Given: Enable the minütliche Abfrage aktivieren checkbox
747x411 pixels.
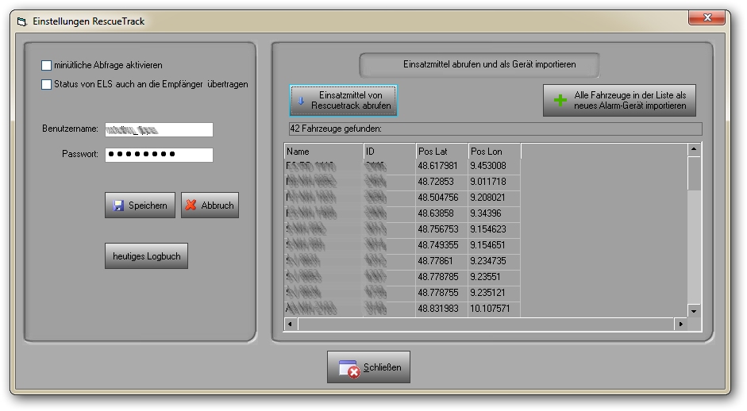Looking at the screenshot, I should (46, 65).
